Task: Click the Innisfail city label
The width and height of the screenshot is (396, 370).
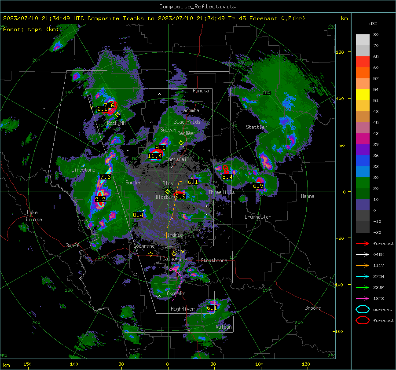Action: pos(178,159)
